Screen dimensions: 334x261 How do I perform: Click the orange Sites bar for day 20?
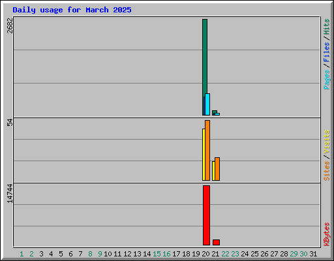coord(207,150)
